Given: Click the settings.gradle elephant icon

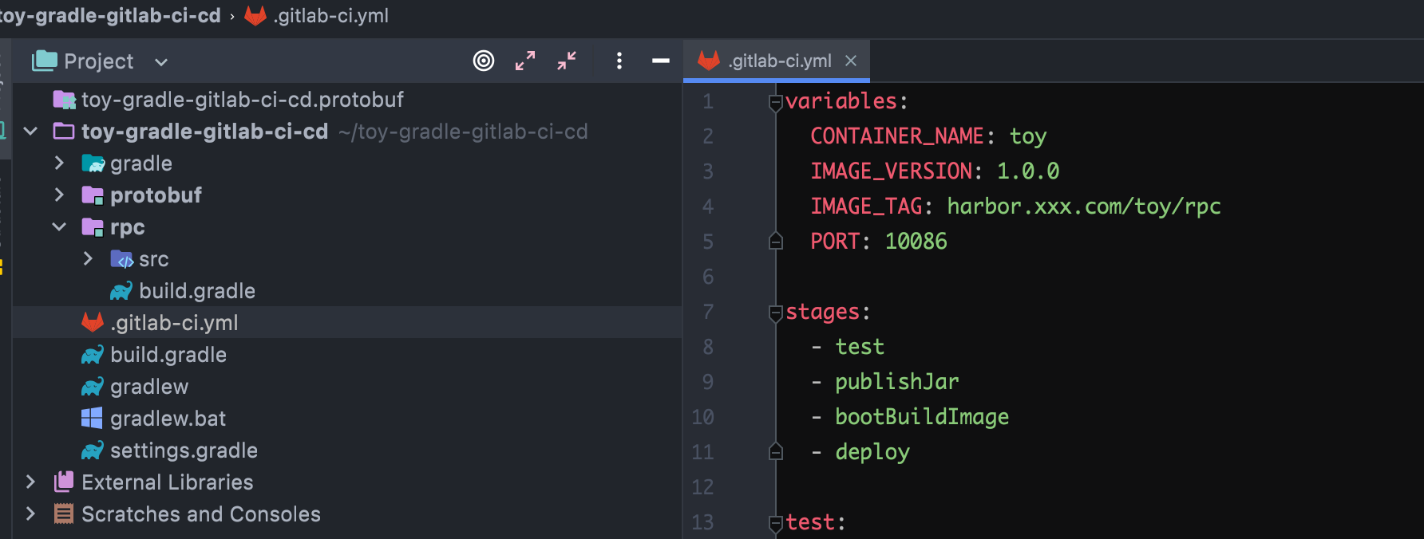Looking at the screenshot, I should click(x=93, y=450).
